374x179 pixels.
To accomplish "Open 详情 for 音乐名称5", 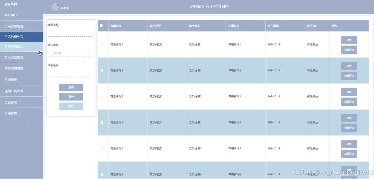I will [x=349, y=144].
